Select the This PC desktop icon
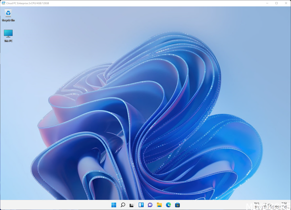The width and height of the screenshot is (291, 210). [8, 34]
